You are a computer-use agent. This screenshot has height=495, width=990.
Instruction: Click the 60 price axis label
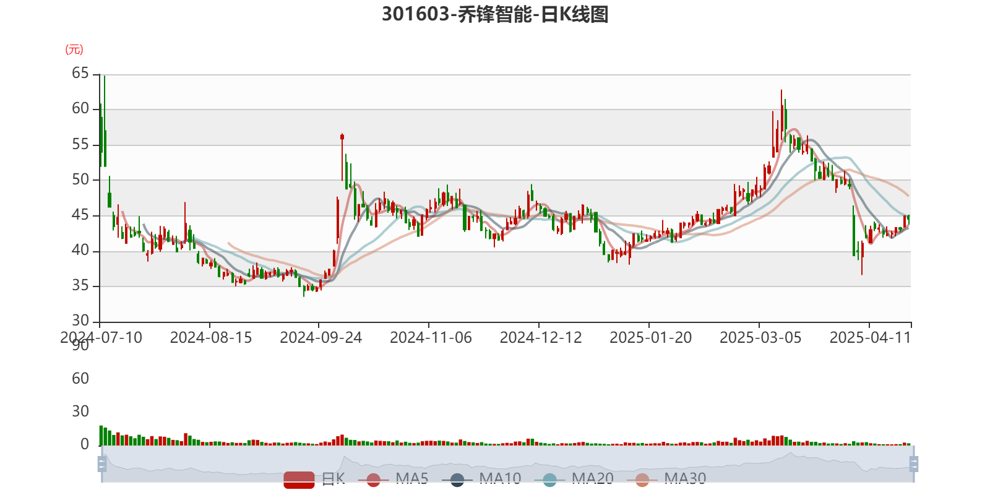point(80,109)
